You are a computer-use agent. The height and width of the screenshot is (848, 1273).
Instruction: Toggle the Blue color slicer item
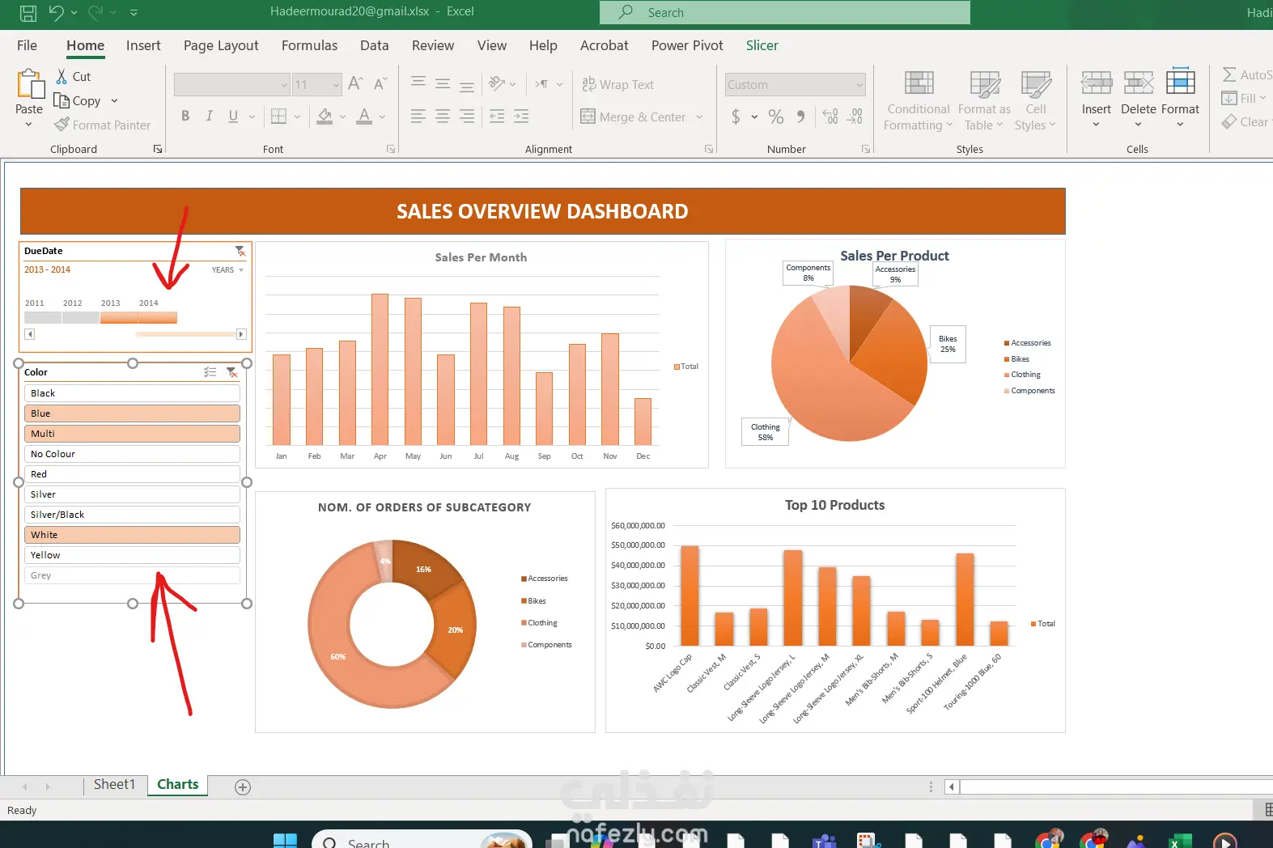point(132,413)
